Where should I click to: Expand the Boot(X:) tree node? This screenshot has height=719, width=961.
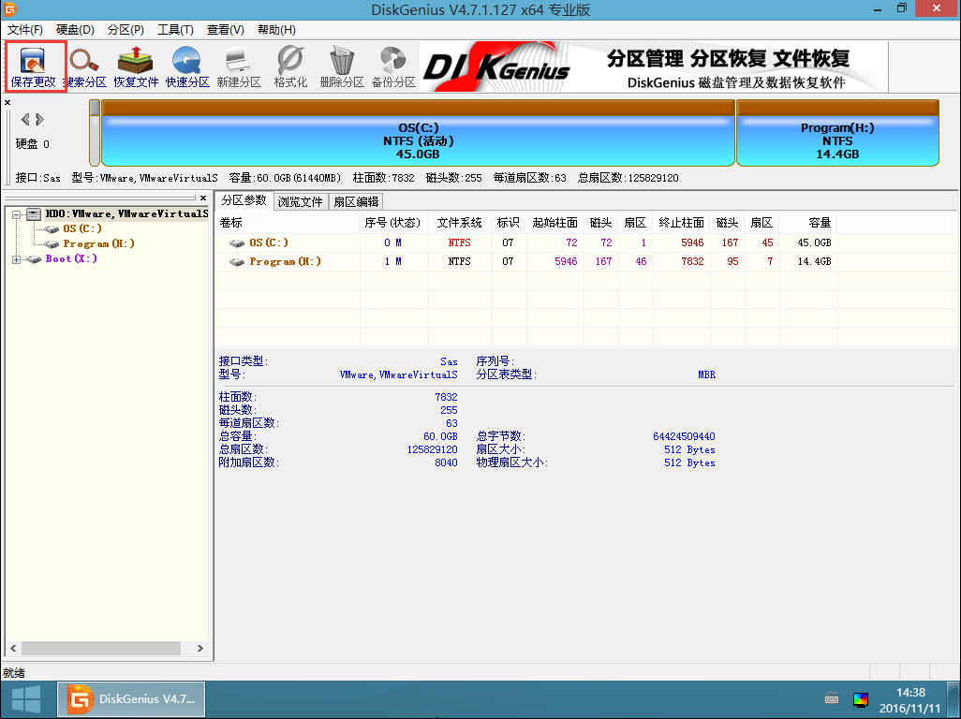[x=17, y=259]
